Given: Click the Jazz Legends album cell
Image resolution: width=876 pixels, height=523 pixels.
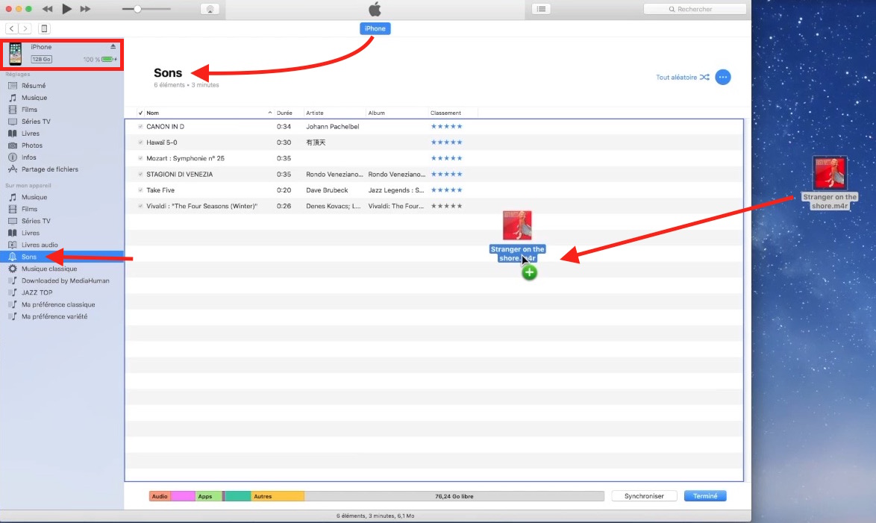Looking at the screenshot, I should [x=396, y=190].
